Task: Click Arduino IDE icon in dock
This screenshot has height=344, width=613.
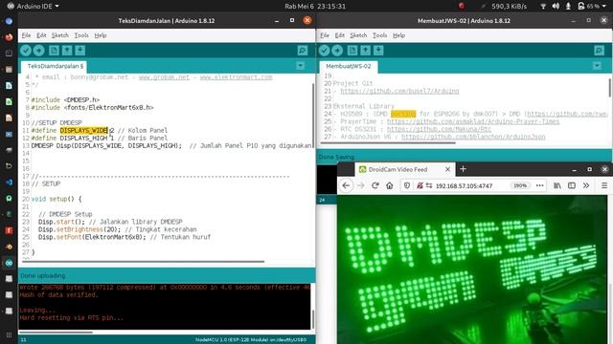Action: [9, 263]
